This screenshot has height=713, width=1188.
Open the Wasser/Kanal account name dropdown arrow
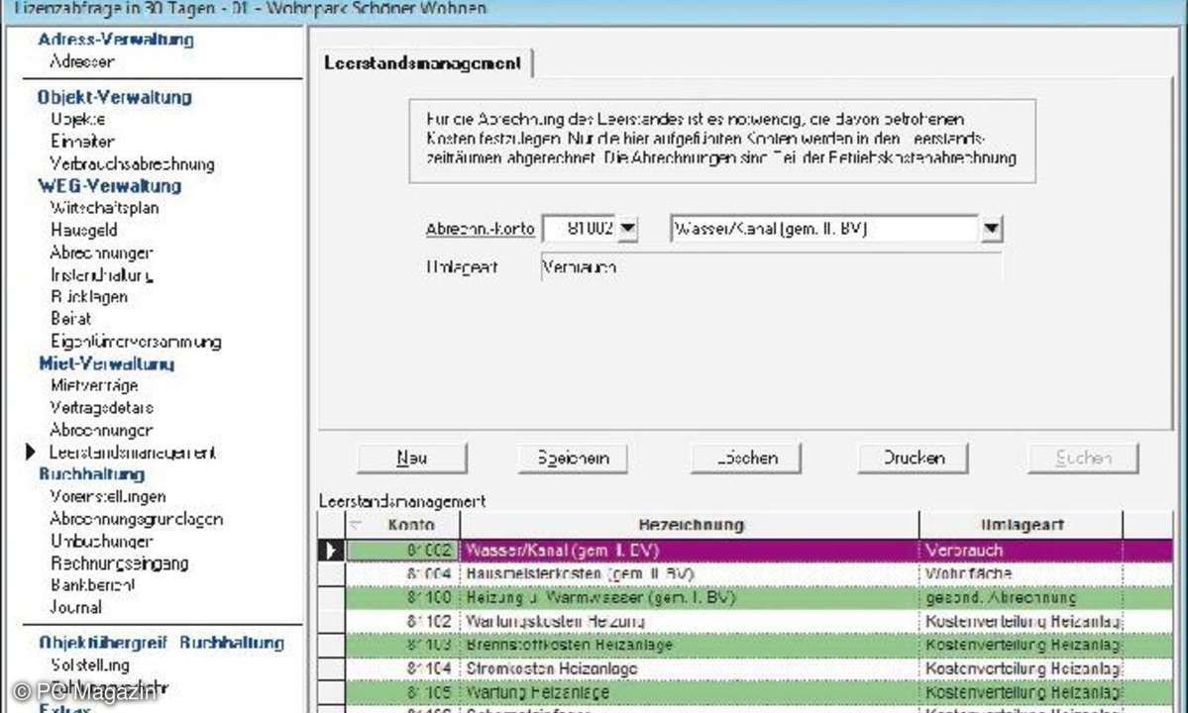[991, 228]
